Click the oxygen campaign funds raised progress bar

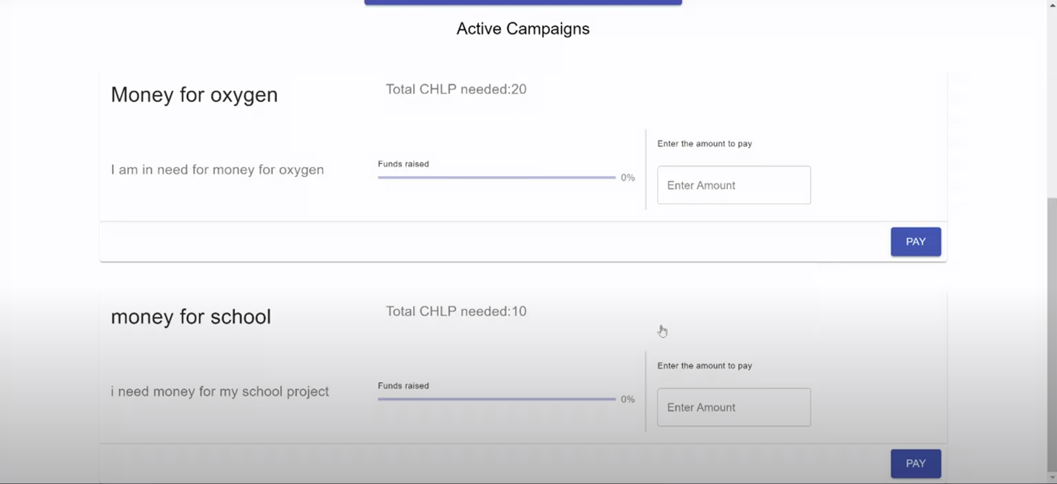pos(497,178)
